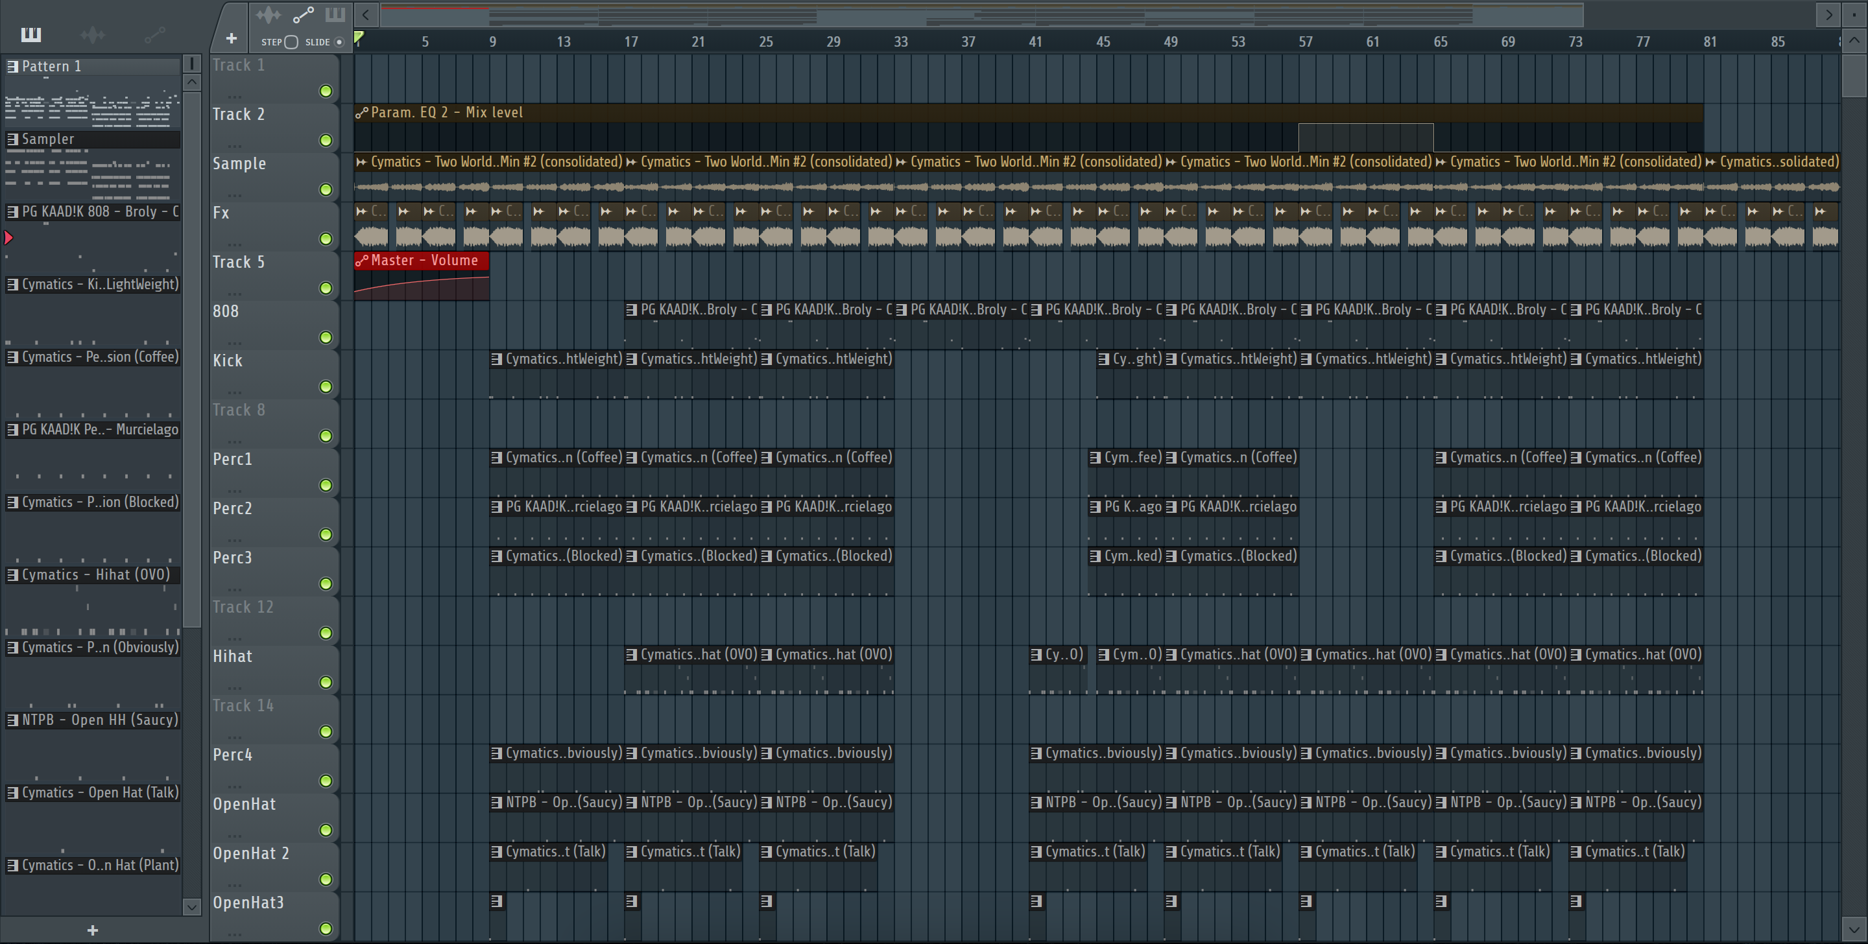Select PG KAAD!K 808 - Broly pattern in picker
The image size is (1868, 944).
(x=93, y=212)
